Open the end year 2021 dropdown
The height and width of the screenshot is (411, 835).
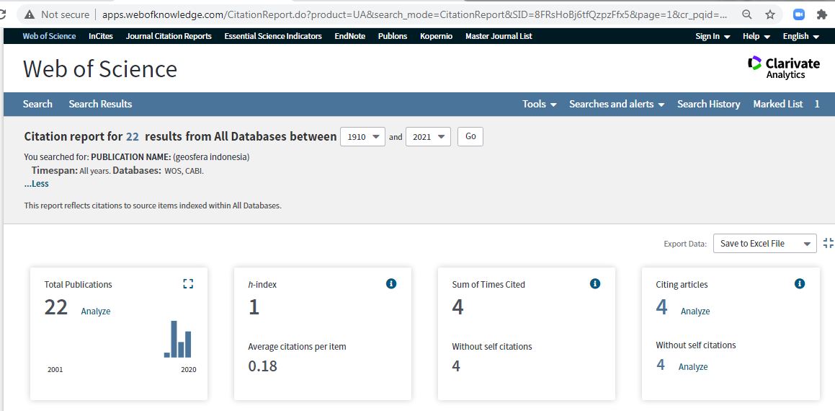pos(428,136)
